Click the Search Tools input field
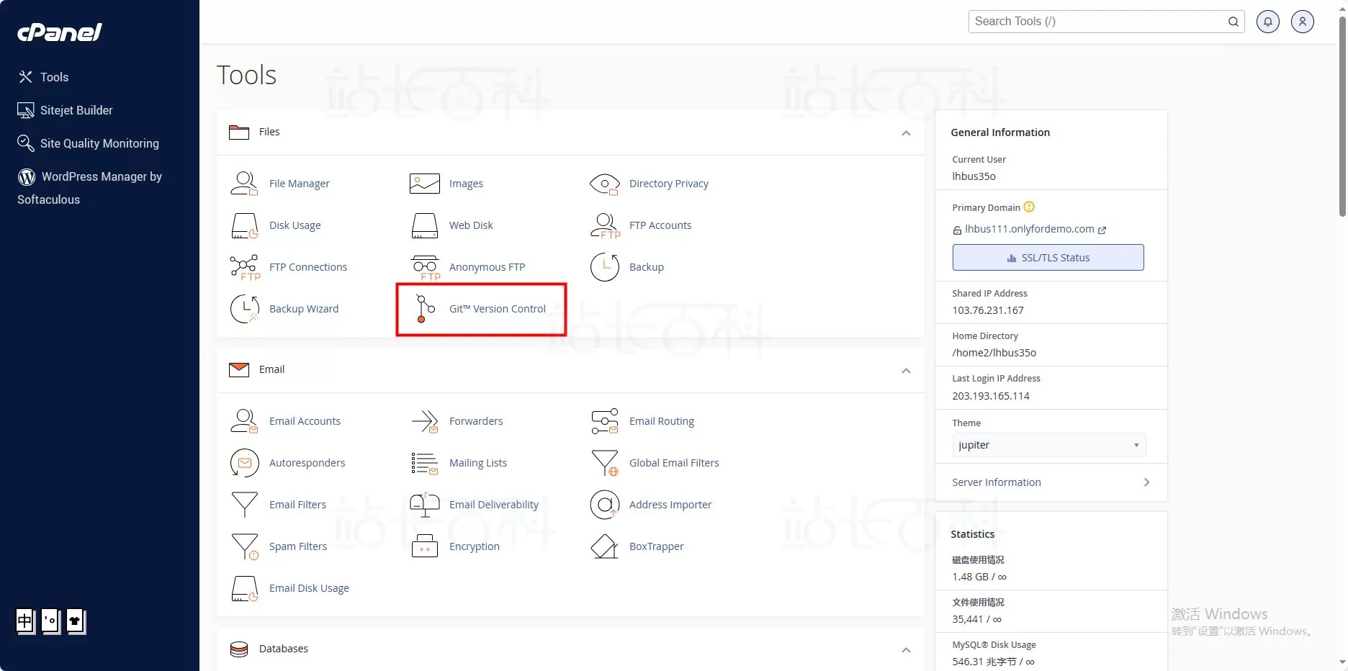This screenshot has height=671, width=1348. 1097,22
